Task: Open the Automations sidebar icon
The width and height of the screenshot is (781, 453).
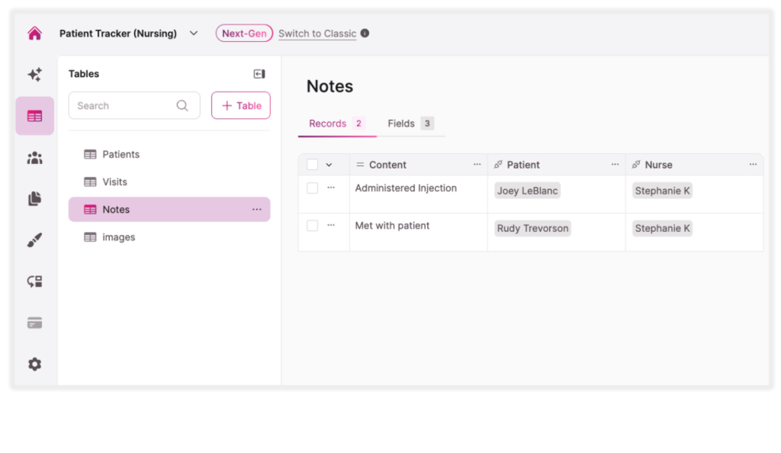Action: (x=34, y=281)
